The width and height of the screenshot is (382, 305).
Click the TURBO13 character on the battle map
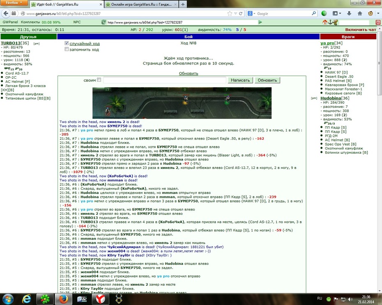pos(108,110)
